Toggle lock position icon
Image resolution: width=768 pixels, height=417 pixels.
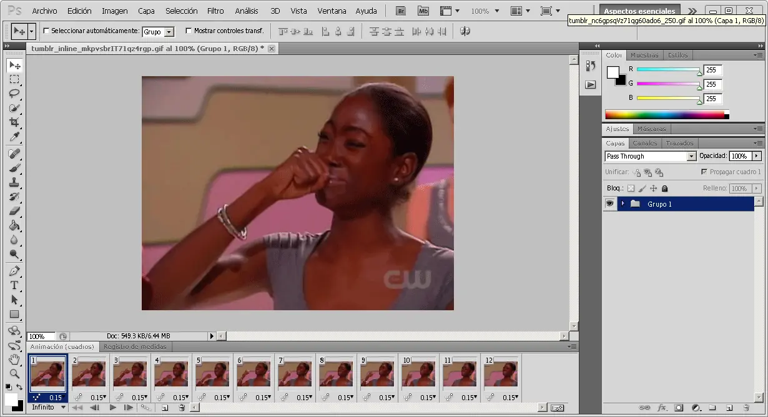653,189
